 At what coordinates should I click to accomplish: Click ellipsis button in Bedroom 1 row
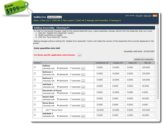(x=83, y=75)
